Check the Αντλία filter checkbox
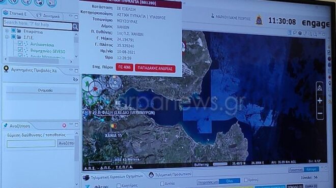 [162, 183]
